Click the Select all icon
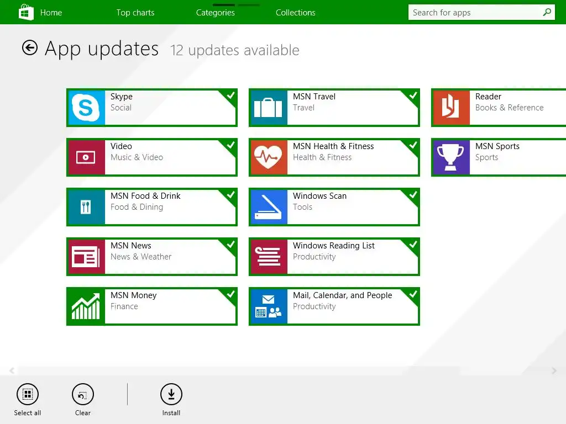This screenshot has height=424, width=566. [x=28, y=394]
